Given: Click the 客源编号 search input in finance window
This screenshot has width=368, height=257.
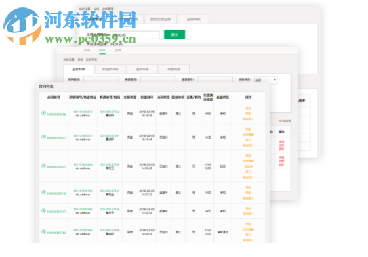Looking at the screenshot, I should tap(215, 80).
